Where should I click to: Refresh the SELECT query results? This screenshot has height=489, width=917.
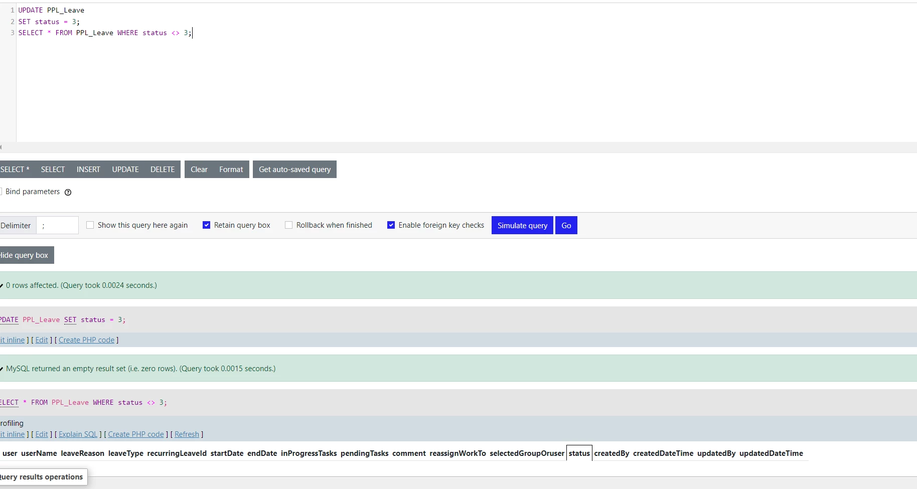tap(187, 434)
